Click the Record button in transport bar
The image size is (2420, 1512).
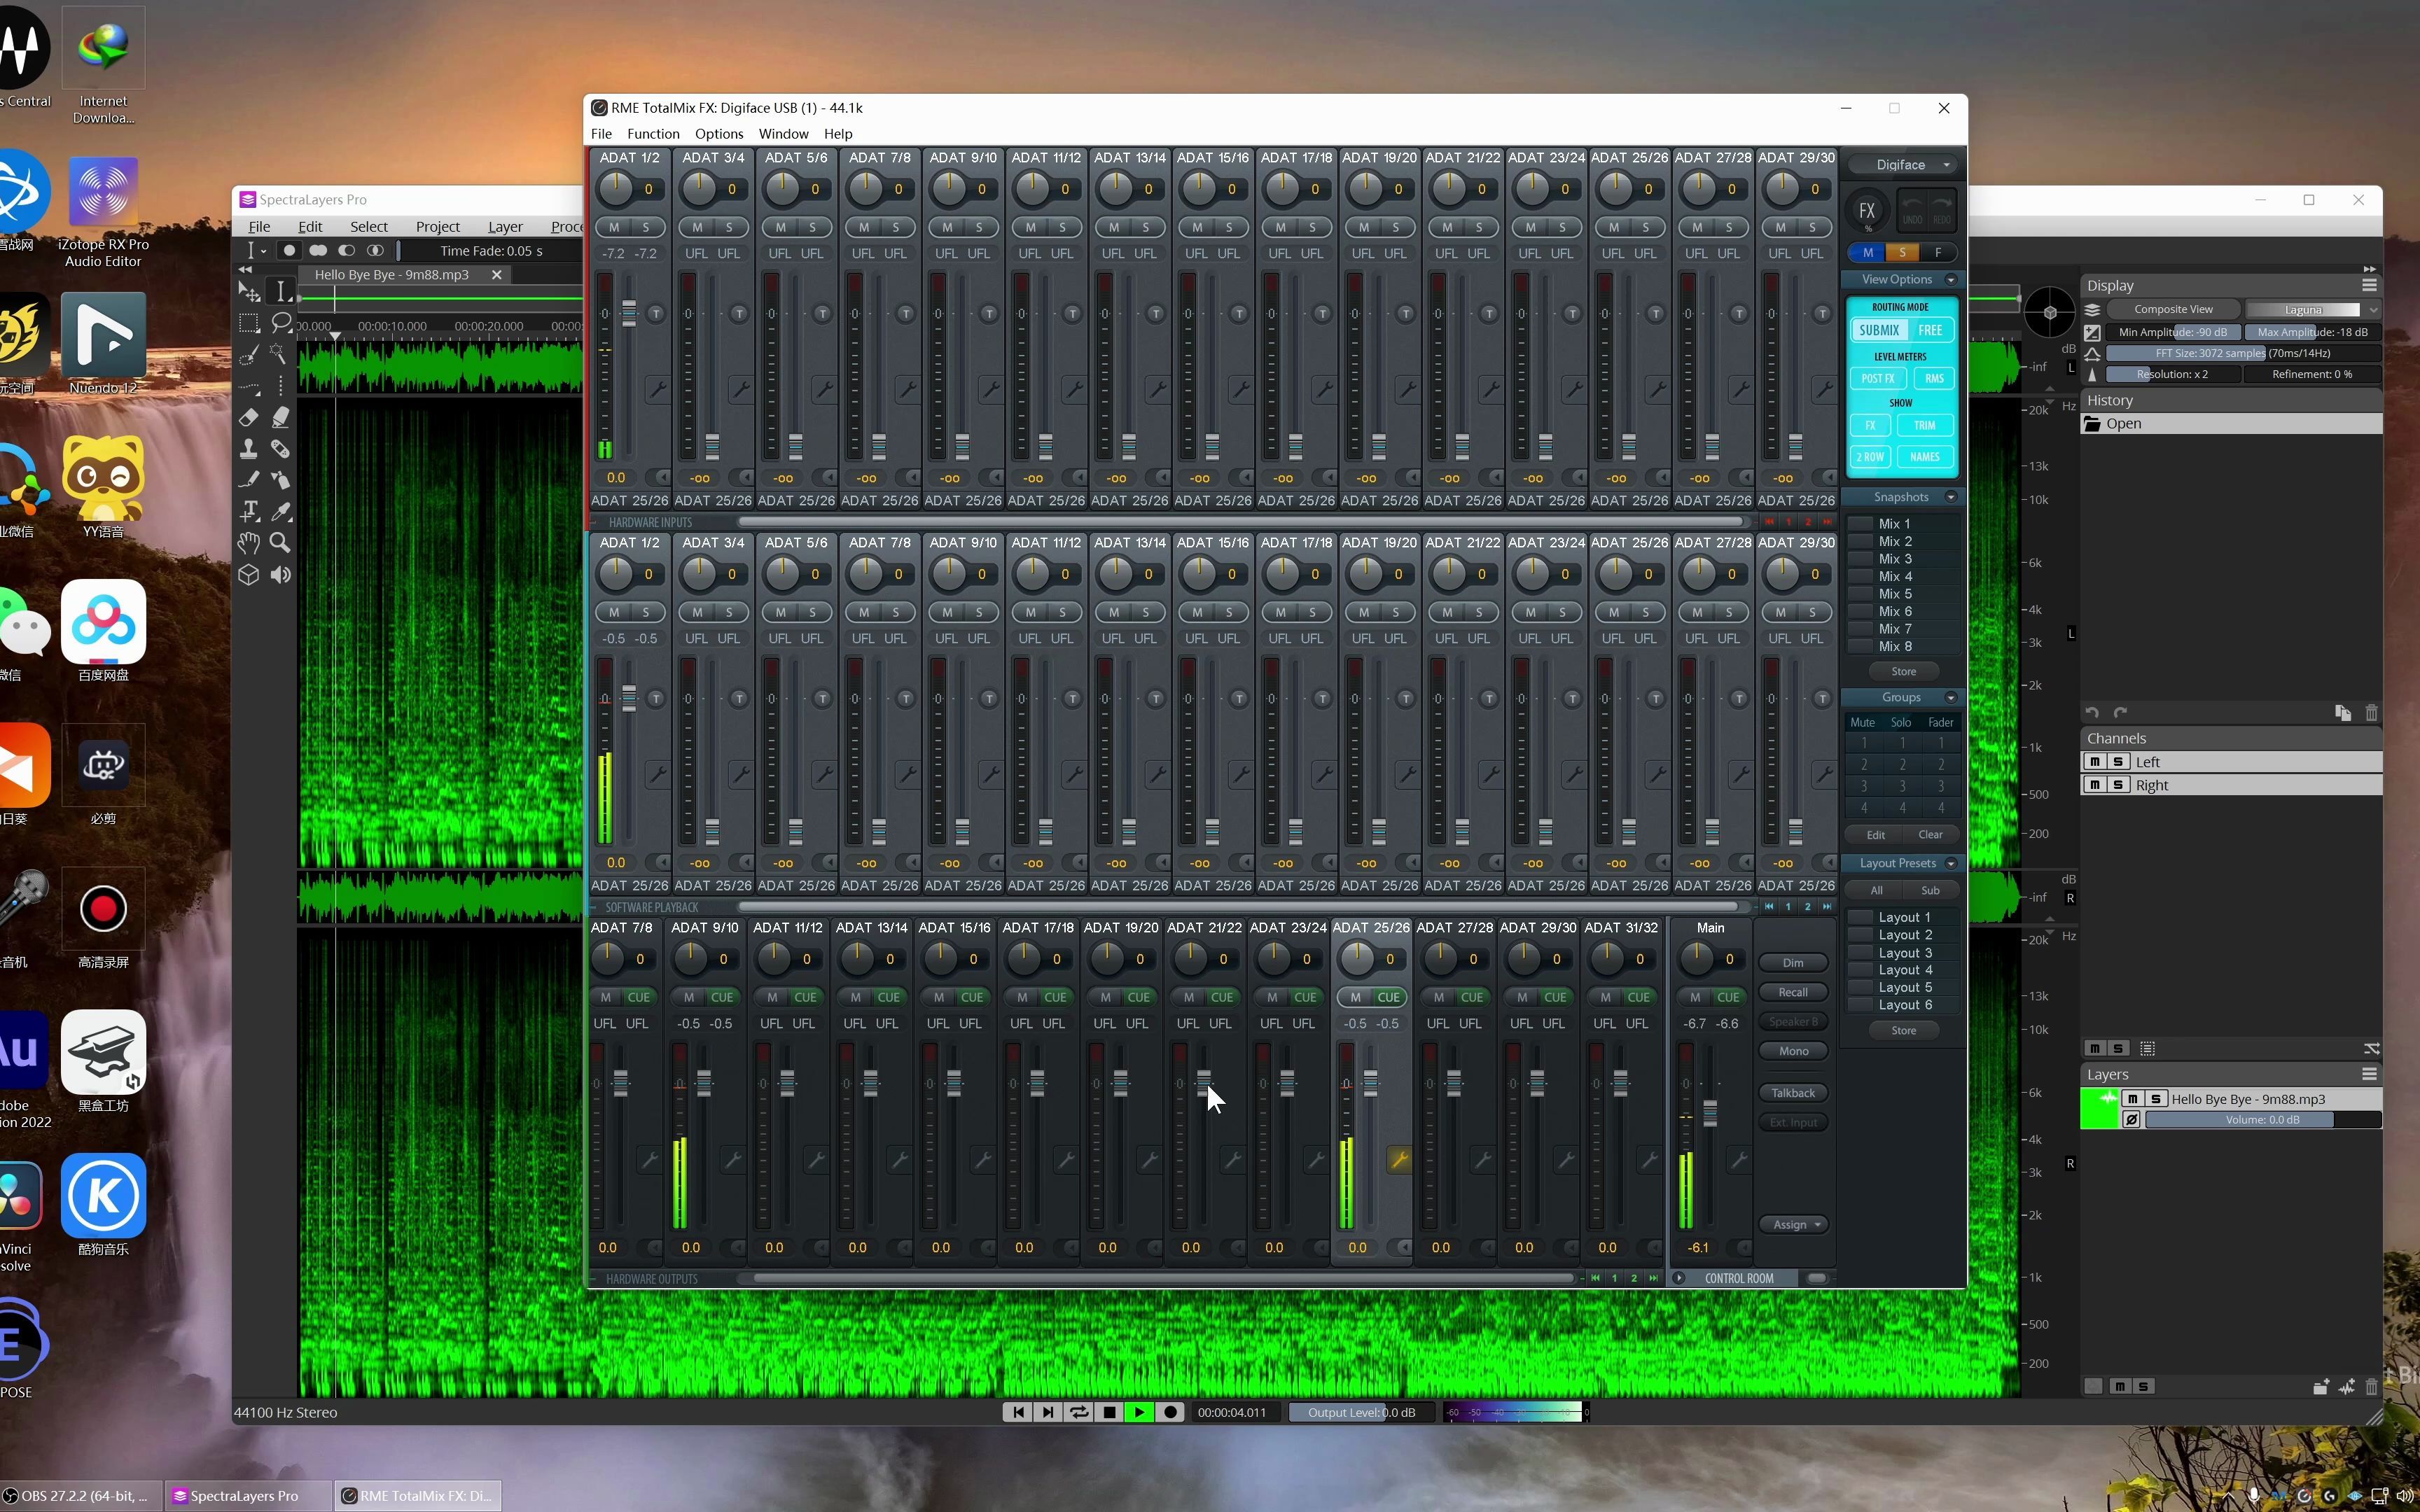pos(1170,1412)
